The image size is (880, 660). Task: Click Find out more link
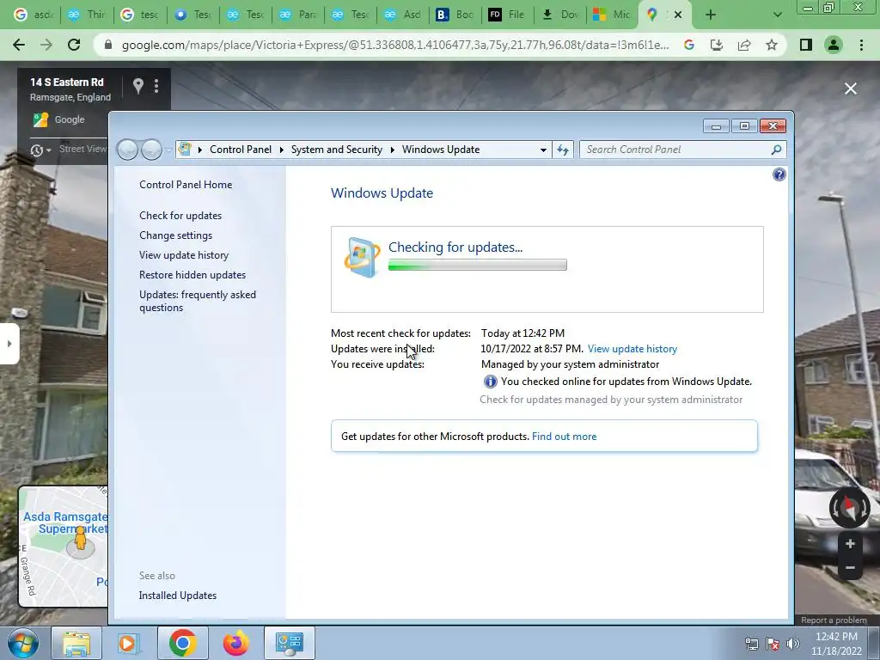tap(564, 437)
